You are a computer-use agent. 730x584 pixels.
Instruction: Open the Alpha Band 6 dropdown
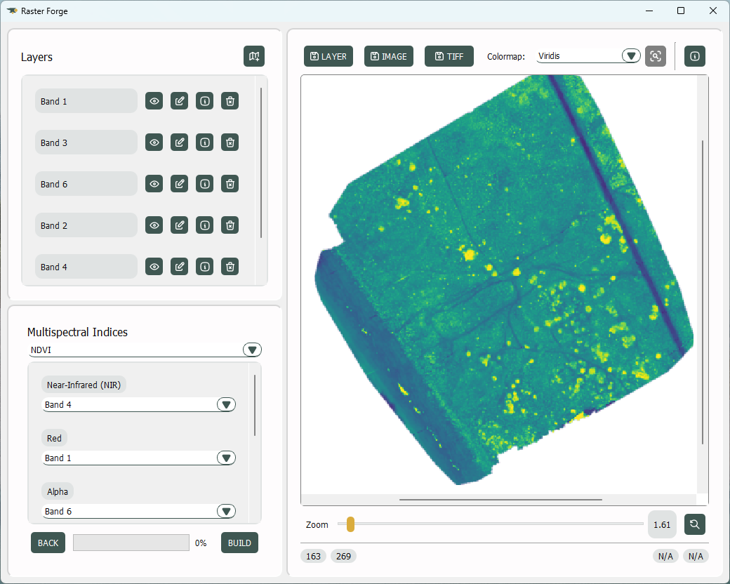coord(139,511)
